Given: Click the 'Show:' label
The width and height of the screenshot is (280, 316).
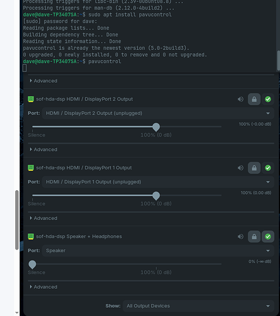Looking at the screenshot, I should click(x=113, y=306).
